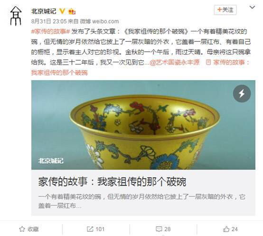Open the article card title 家传的故事
Image resolution: width=263 pixels, height=236 pixels.
point(112,182)
